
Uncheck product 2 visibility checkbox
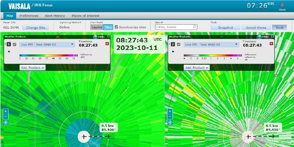(179, 44)
